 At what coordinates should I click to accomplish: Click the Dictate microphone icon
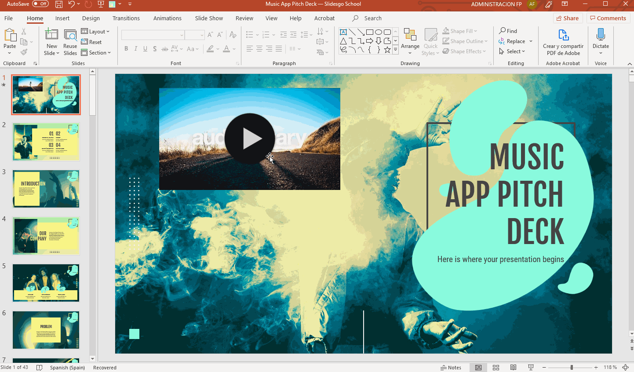[601, 35]
